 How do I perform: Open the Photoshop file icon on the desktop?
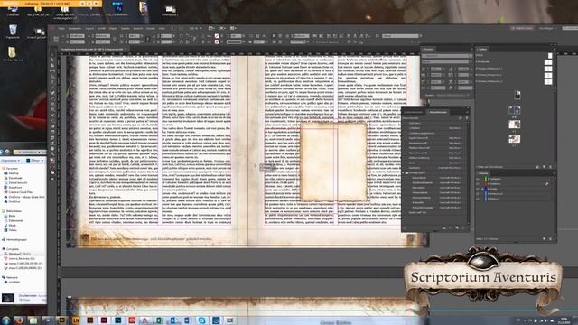[x=117, y=9]
